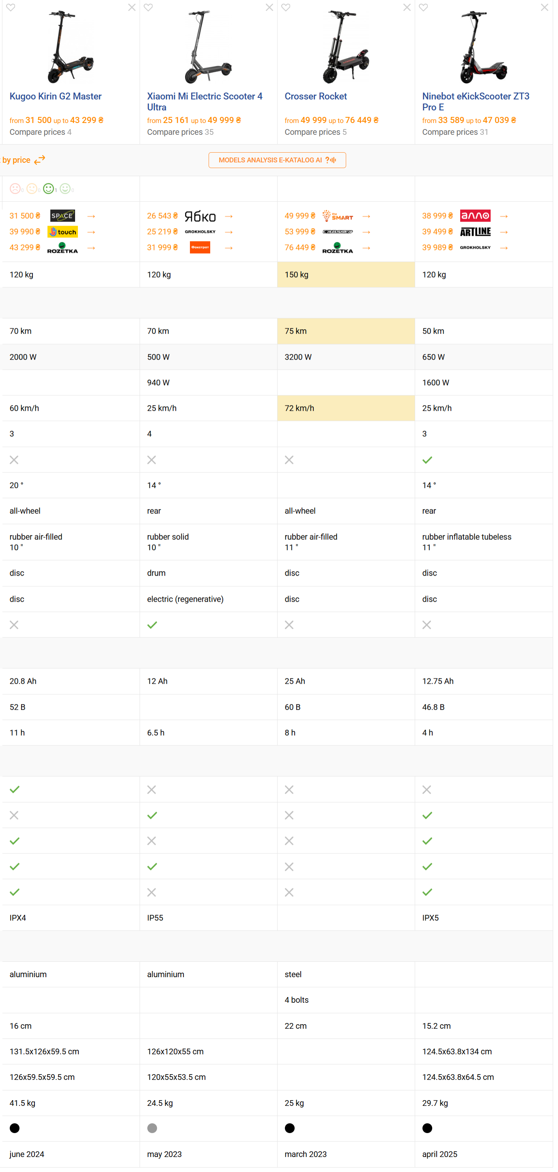Open the Allo store offer for 38 999 ₴
Screen dimensions: 558x1172
(x=475, y=216)
